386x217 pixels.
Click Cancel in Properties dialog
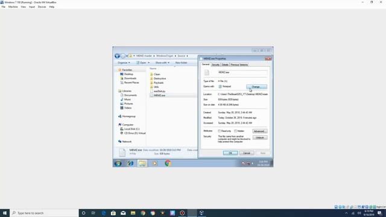247,153
